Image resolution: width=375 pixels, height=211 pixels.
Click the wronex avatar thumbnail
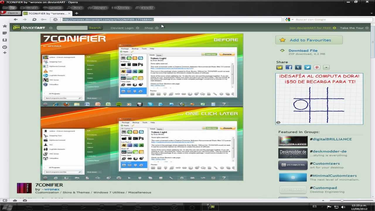coord(24,188)
